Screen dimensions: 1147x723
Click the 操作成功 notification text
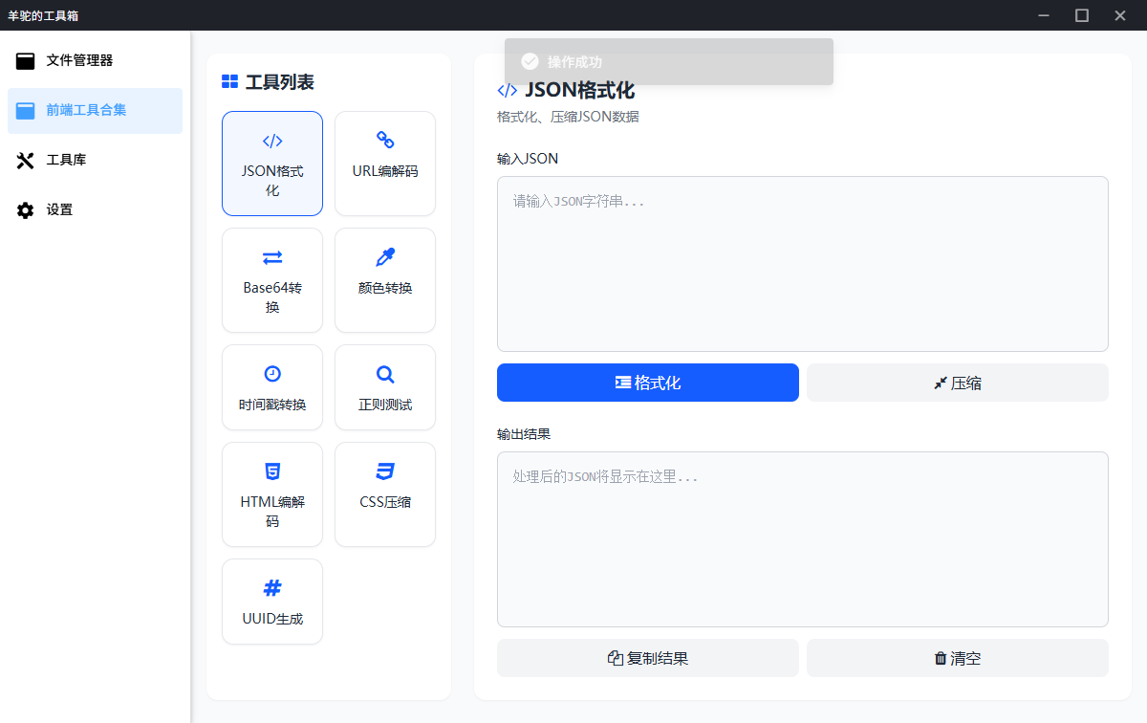click(x=574, y=62)
